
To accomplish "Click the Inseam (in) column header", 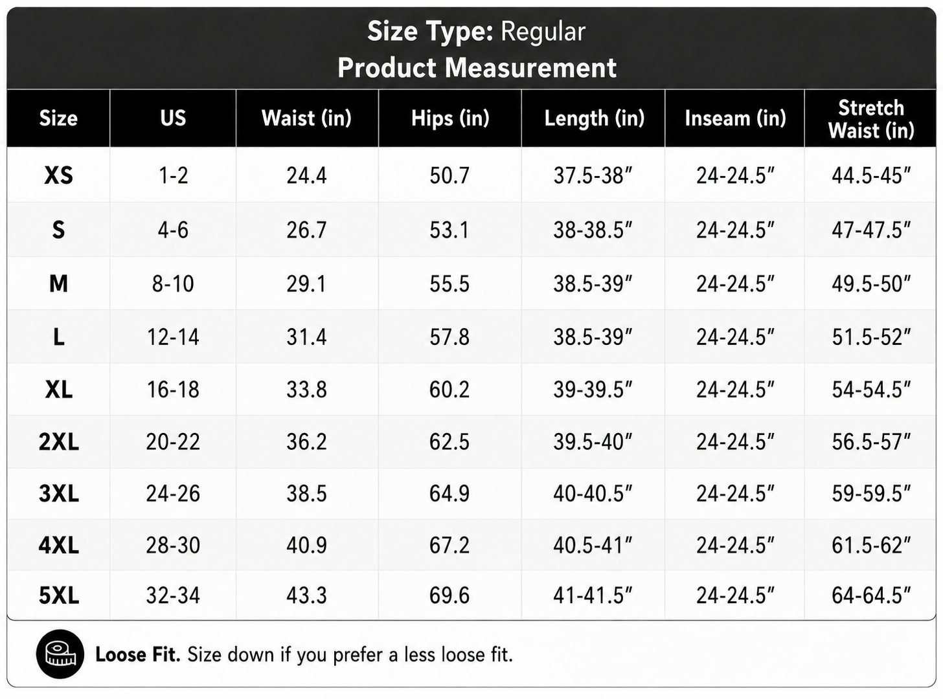I will (x=735, y=118).
